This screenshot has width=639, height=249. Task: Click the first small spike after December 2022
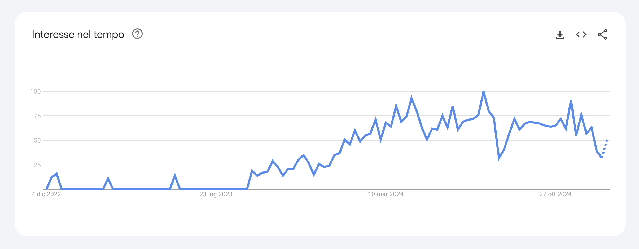coord(56,174)
